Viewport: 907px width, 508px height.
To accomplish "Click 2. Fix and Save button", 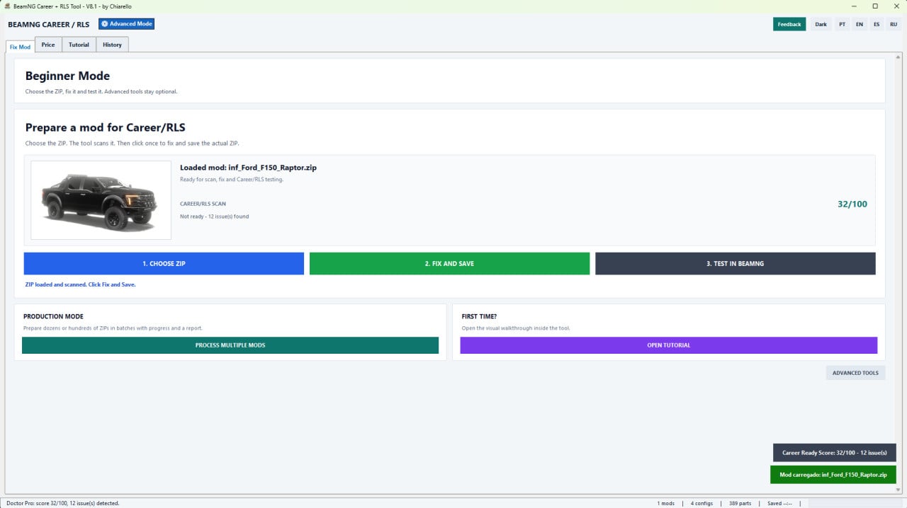I will [449, 263].
